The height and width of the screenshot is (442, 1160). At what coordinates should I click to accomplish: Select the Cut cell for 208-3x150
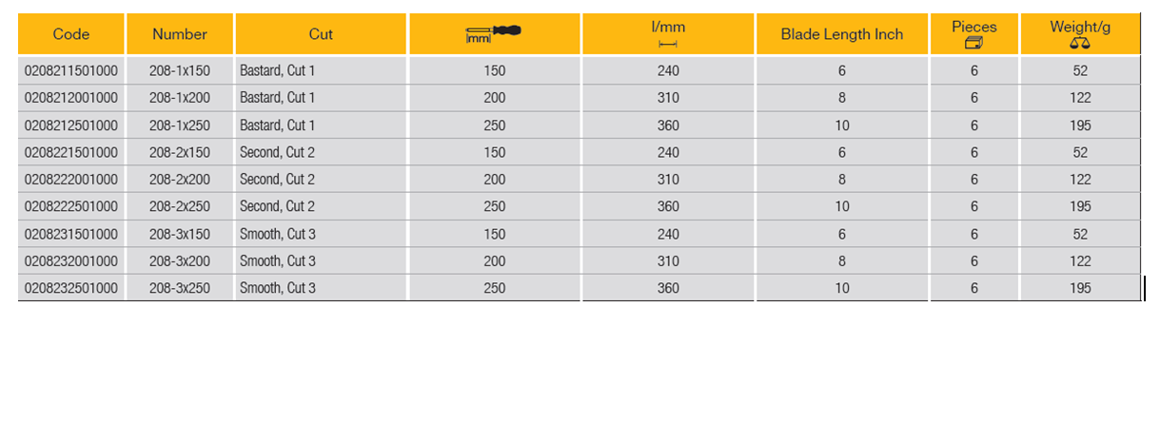pyautogui.click(x=277, y=234)
